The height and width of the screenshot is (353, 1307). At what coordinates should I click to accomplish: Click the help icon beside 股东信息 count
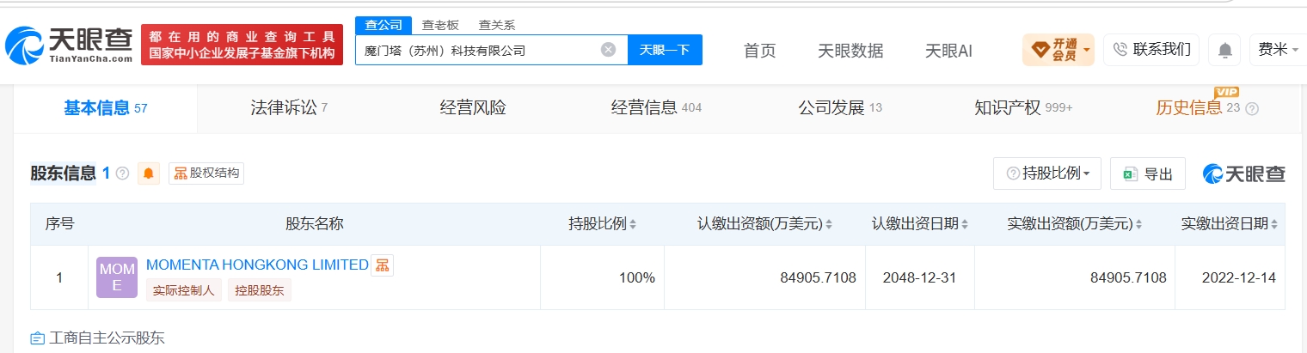pyautogui.click(x=122, y=173)
